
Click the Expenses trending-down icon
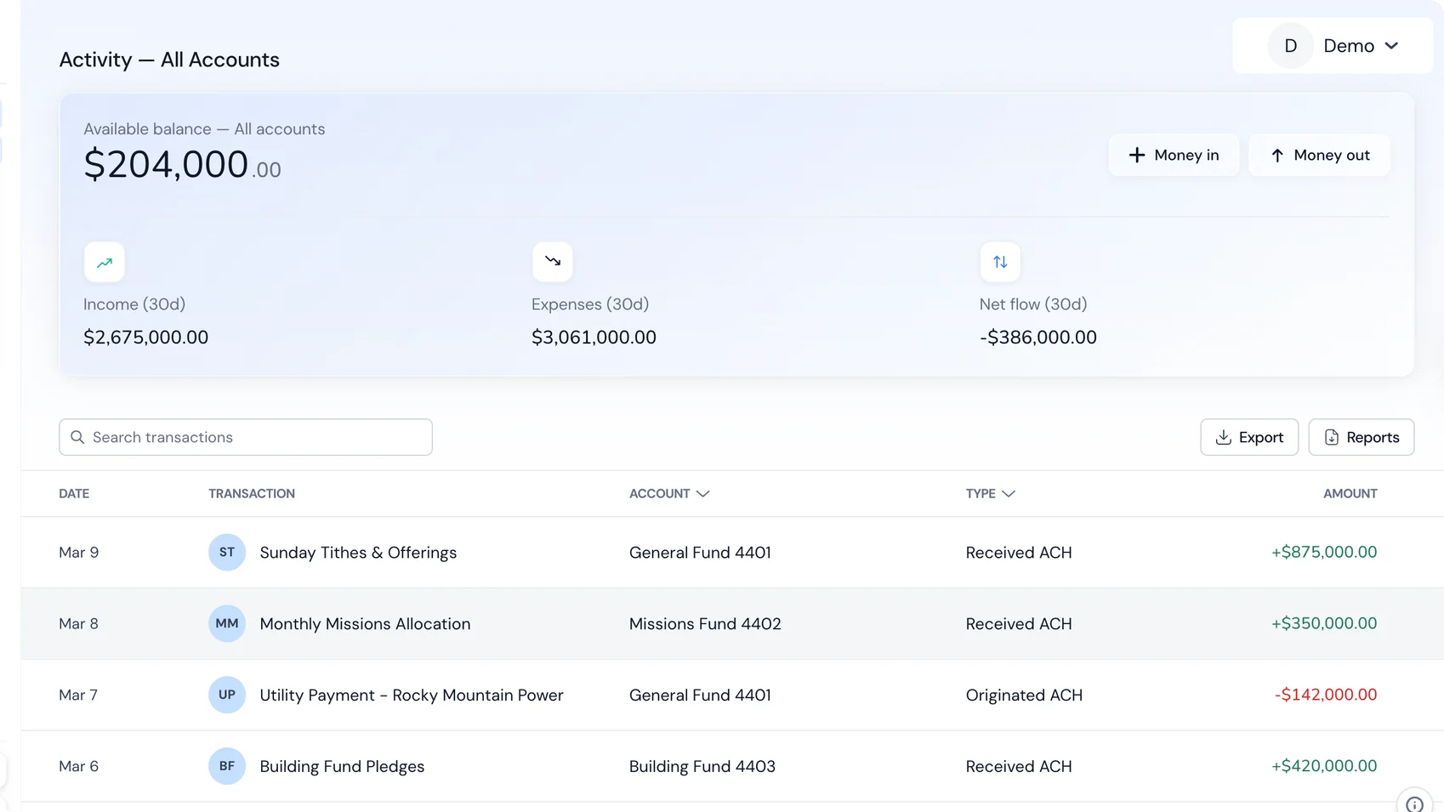point(552,262)
